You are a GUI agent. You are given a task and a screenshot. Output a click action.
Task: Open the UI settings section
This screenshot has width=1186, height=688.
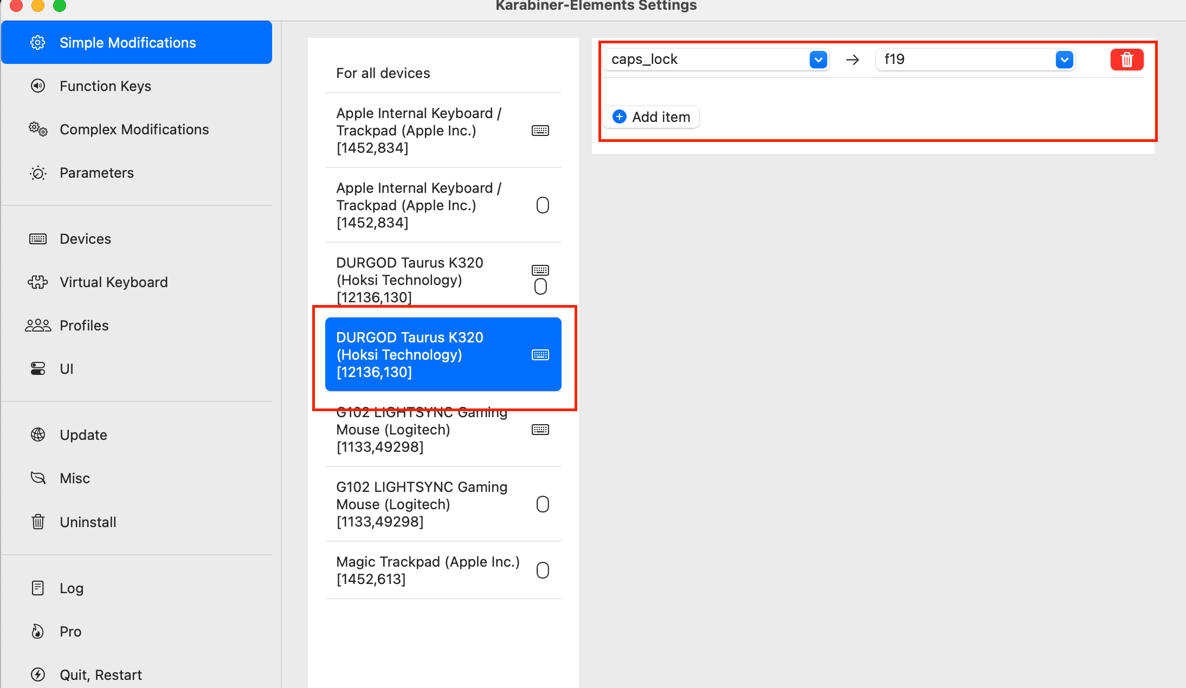pyautogui.click(x=66, y=369)
